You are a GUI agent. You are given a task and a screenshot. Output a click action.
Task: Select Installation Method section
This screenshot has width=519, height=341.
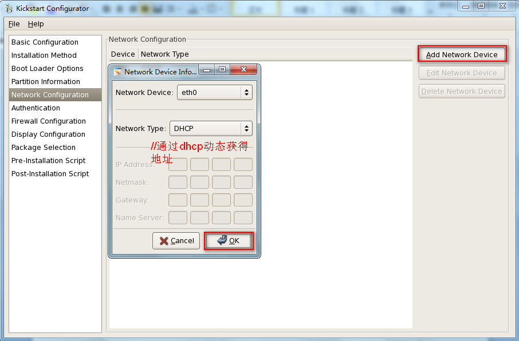tap(55, 55)
